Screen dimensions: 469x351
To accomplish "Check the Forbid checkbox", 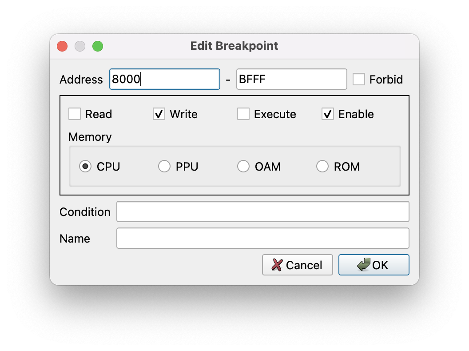I will tap(359, 80).
